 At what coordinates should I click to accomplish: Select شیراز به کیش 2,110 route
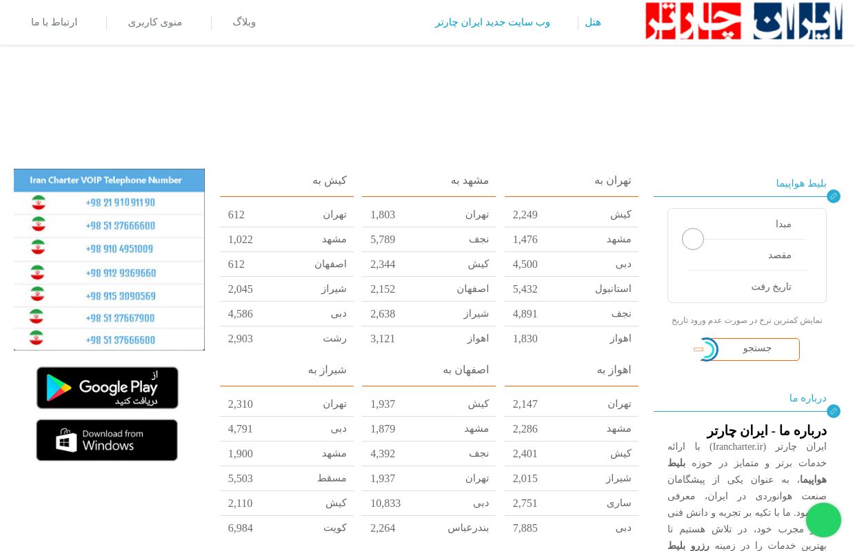point(287,503)
